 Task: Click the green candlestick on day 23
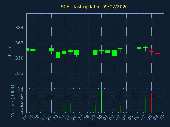pyautogui.click(x=58, y=55)
